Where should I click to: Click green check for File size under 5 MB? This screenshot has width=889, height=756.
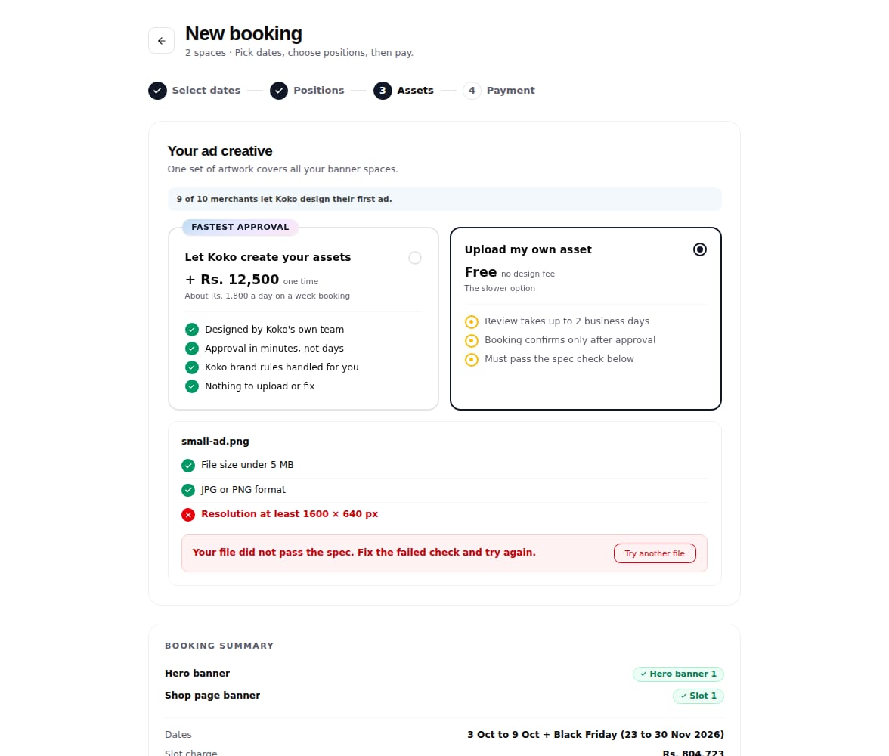click(x=188, y=466)
